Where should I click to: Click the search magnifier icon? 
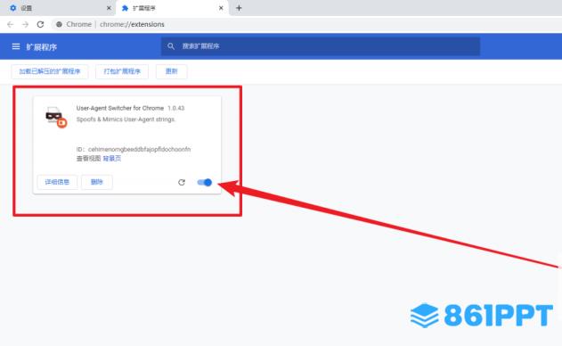tap(171, 46)
